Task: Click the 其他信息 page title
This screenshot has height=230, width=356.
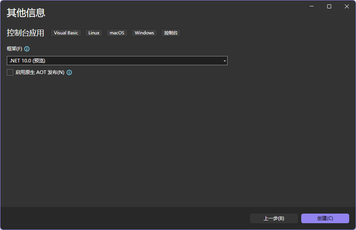Action: tap(26, 13)
